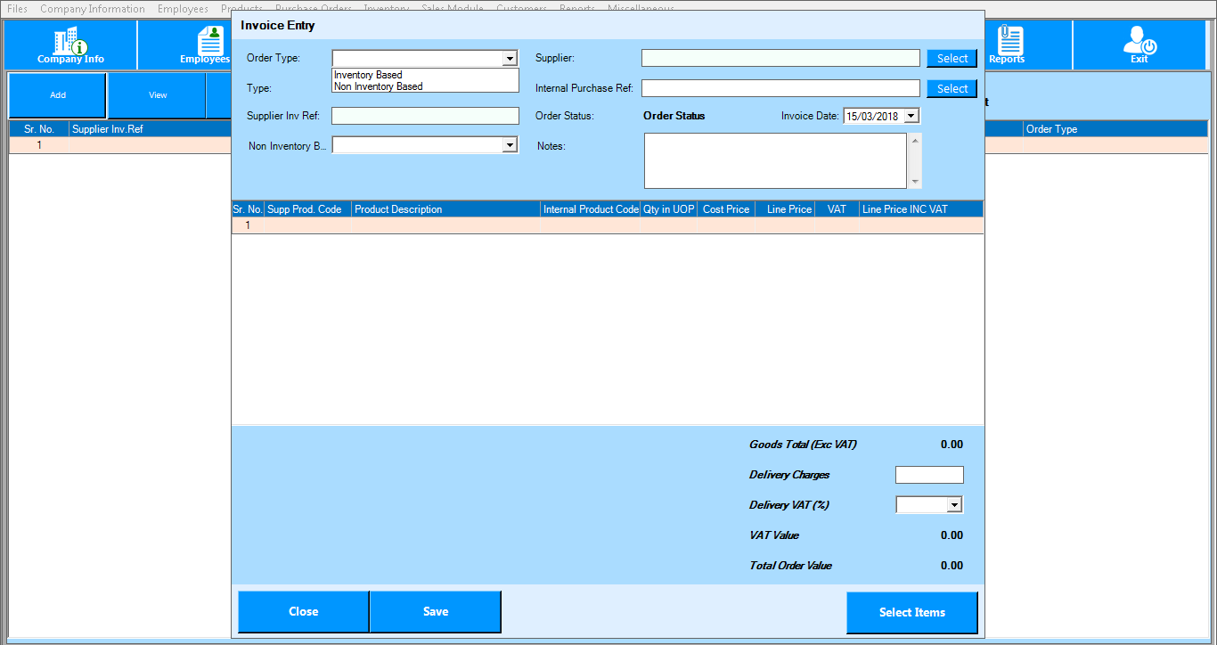Screen dimensions: 1217x645
Task: Open the Files menu
Action: pos(17,9)
